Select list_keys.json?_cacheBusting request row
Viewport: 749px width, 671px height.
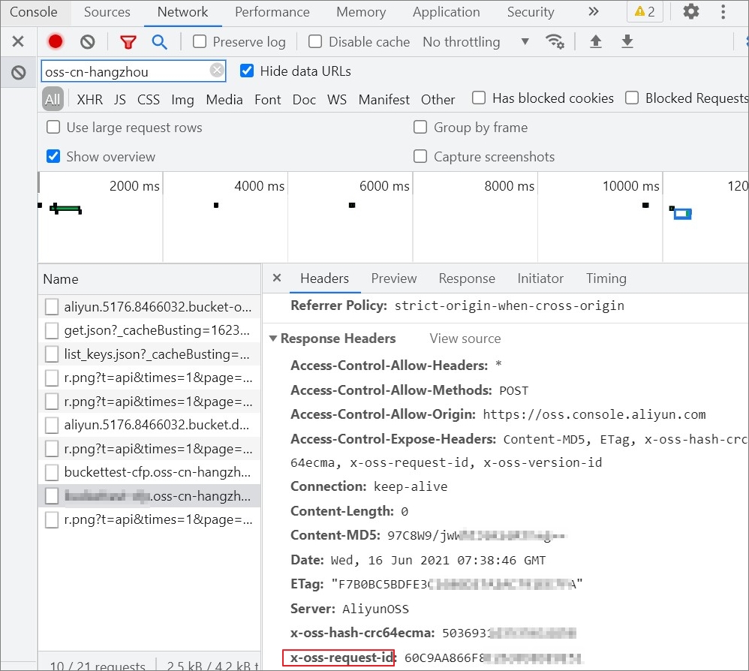click(x=149, y=354)
